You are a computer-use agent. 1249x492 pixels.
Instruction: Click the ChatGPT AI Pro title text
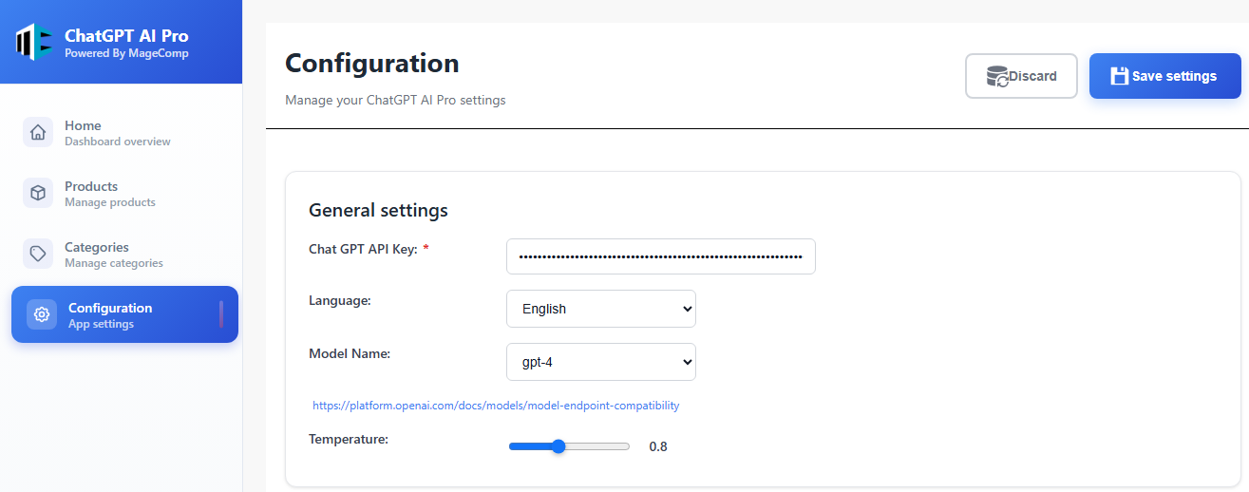[x=126, y=35]
